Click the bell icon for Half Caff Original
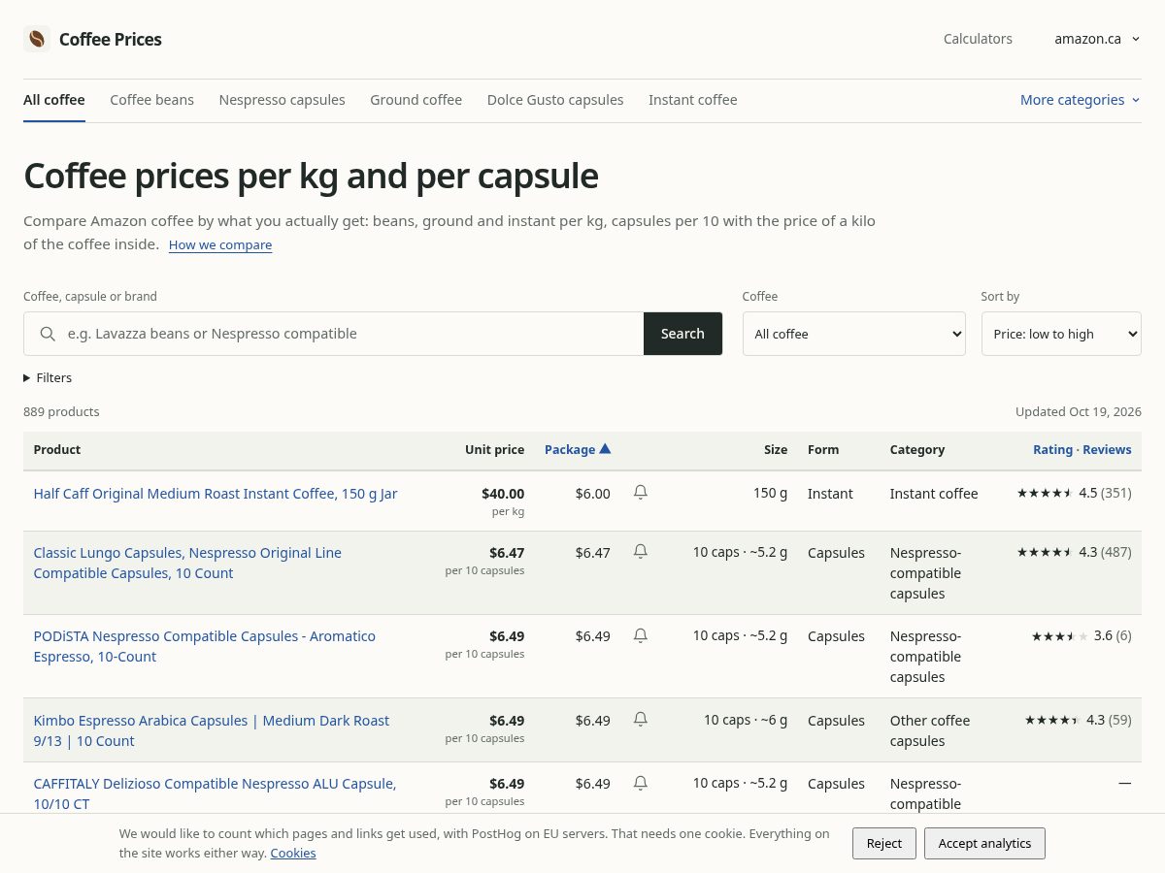The height and width of the screenshot is (873, 1165). click(641, 492)
